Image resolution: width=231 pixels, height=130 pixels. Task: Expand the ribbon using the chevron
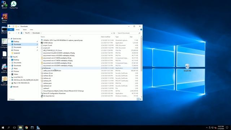[139, 30]
